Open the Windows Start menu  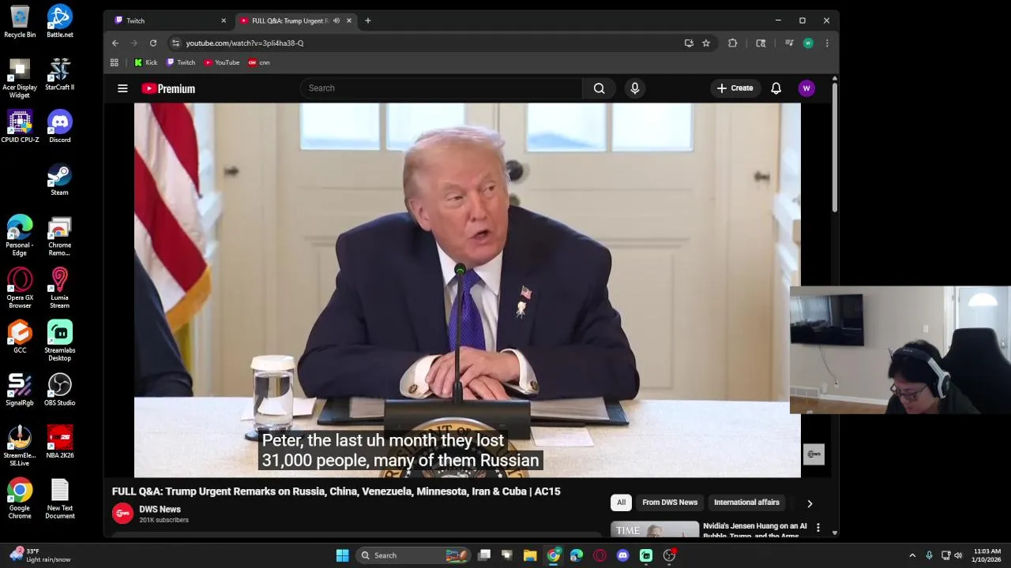tap(342, 555)
